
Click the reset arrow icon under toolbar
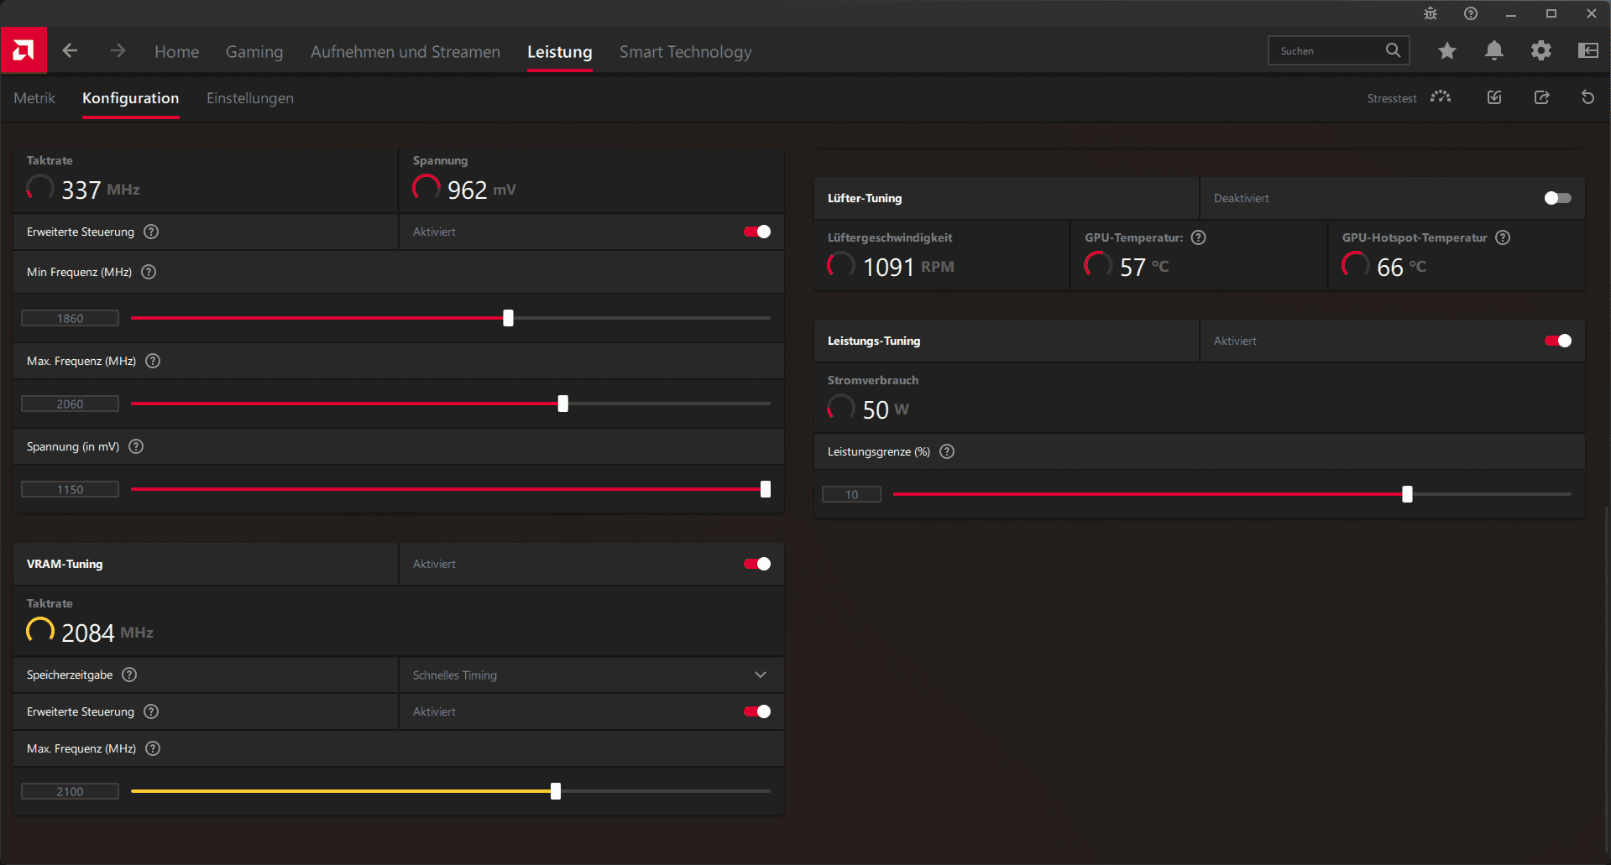[1587, 97]
